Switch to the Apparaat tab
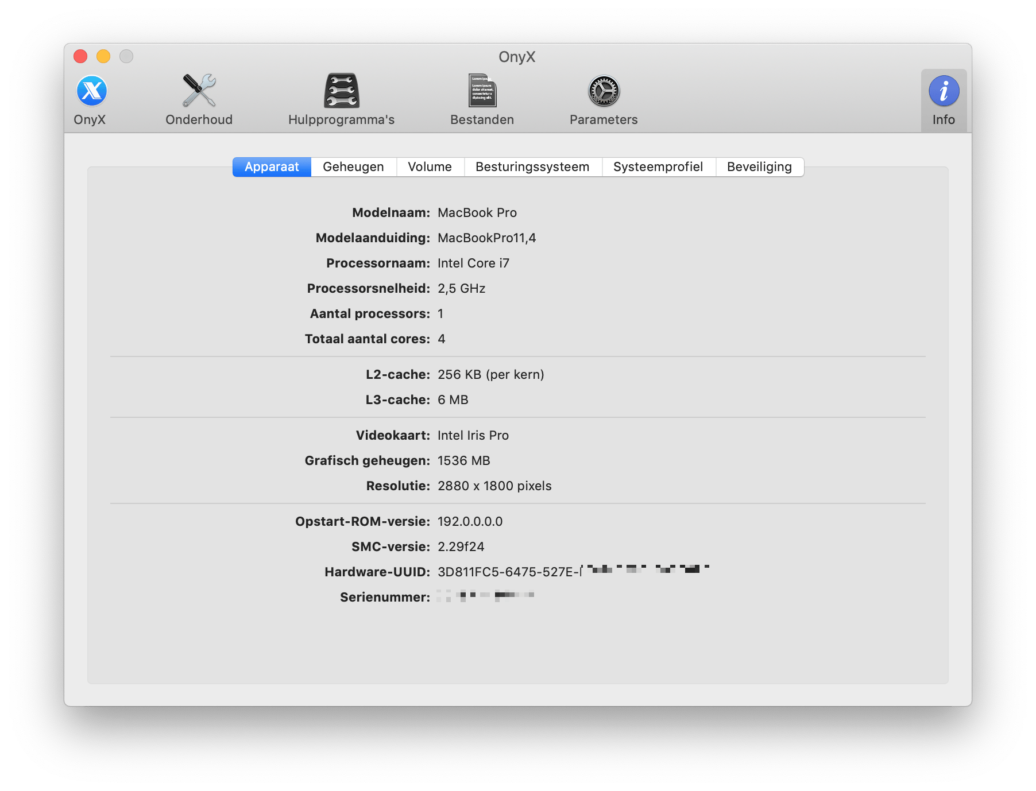This screenshot has height=791, width=1036. pos(272,167)
